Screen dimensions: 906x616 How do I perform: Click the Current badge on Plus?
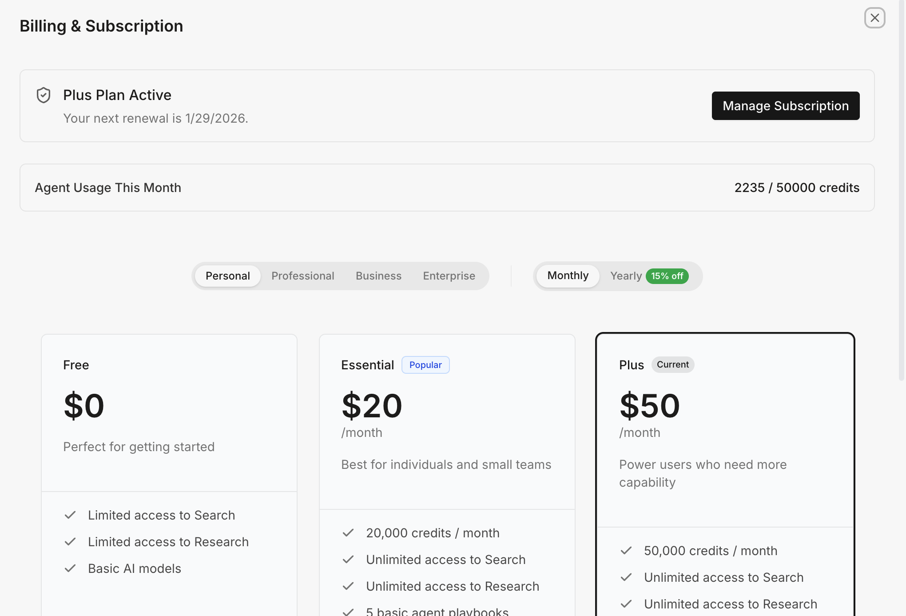click(x=672, y=364)
